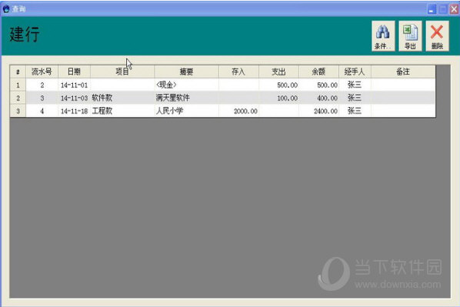Viewport: 460px width, 307px height.
Task: Open the 条件 search conditions button
Action: tap(383, 36)
